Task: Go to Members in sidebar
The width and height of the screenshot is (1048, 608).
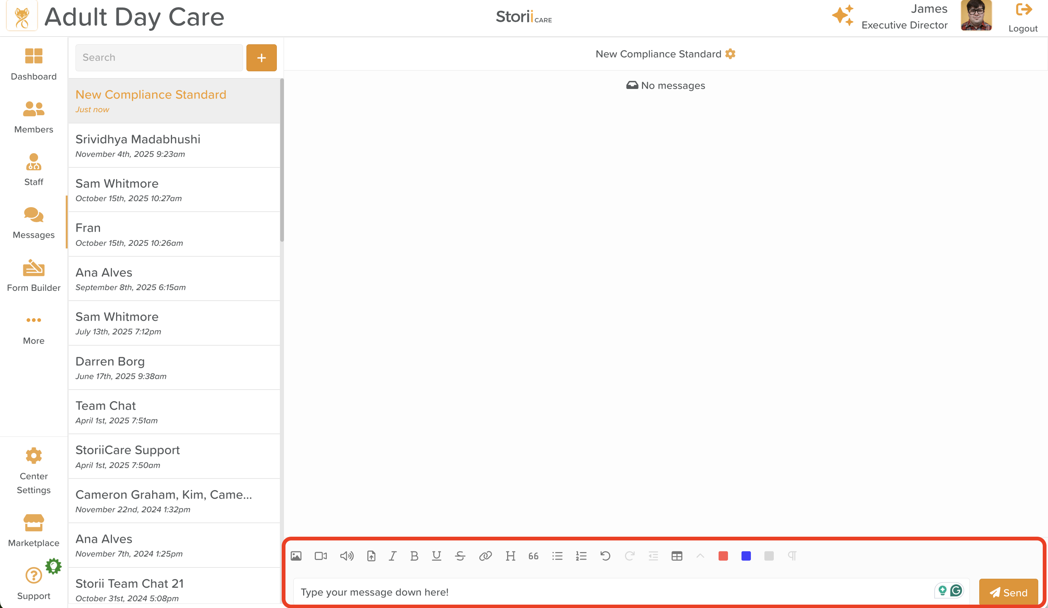Action: [x=34, y=117]
